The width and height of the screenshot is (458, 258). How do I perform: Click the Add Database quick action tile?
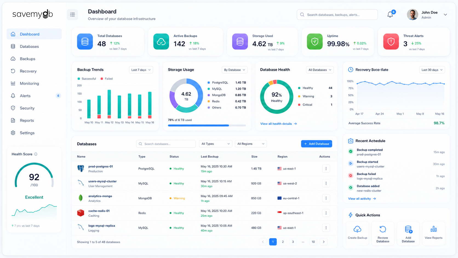408,233
